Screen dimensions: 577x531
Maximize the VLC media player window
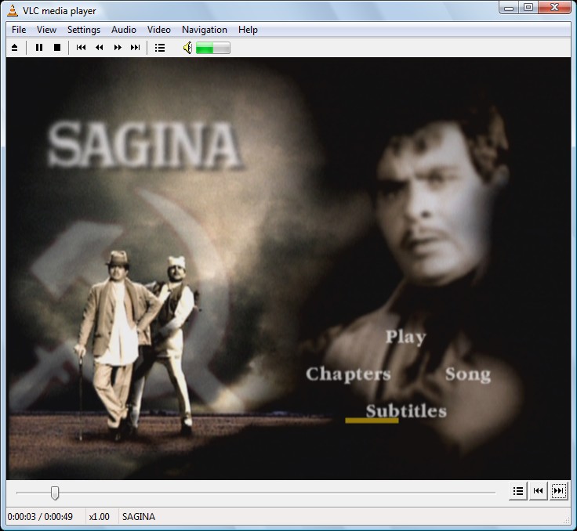coord(528,7)
